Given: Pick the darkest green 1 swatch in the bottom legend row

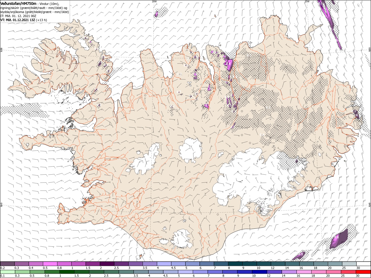Looking at the screenshot, I should [x=67, y=272].
